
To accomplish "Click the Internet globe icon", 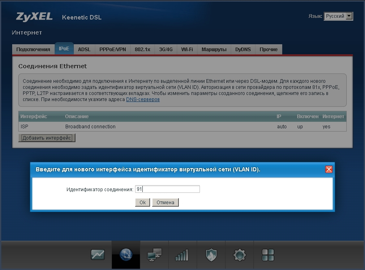I will [x=126, y=255].
